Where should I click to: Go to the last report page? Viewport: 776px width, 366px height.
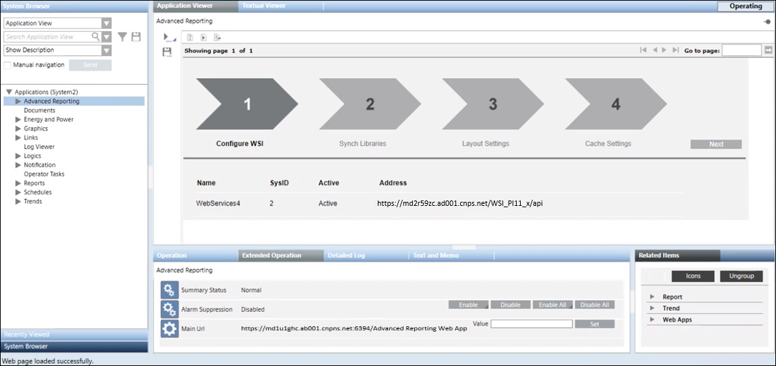[676, 50]
